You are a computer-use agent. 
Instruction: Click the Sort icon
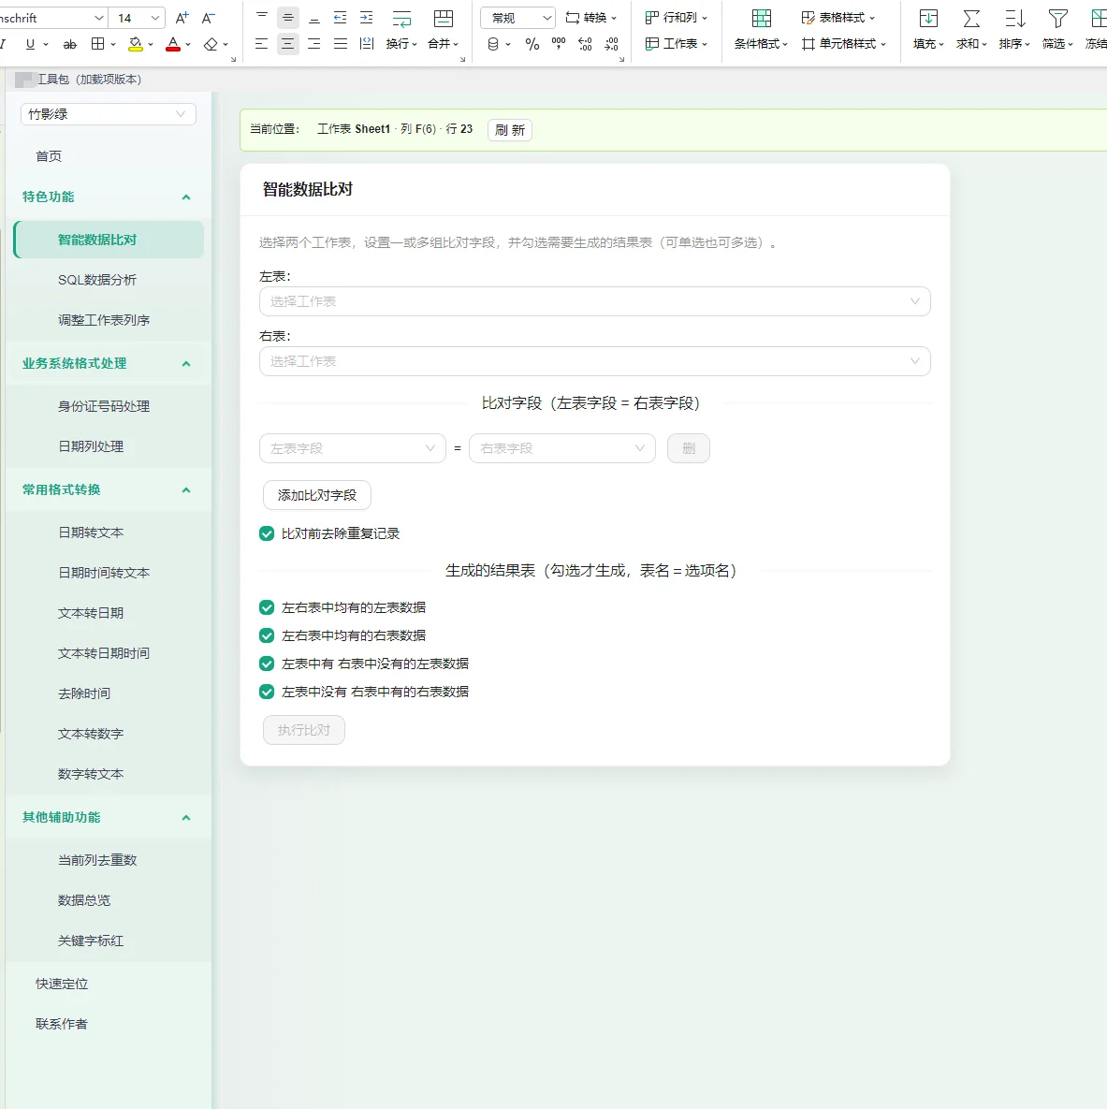pos(1015,19)
